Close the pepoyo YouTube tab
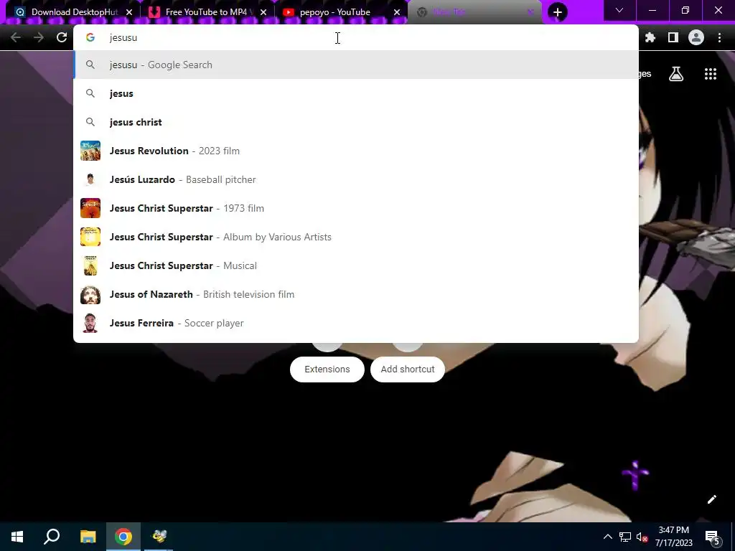 [397, 12]
